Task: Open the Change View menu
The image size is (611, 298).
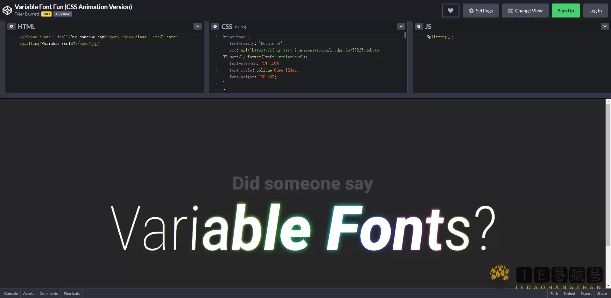Action: pos(525,10)
